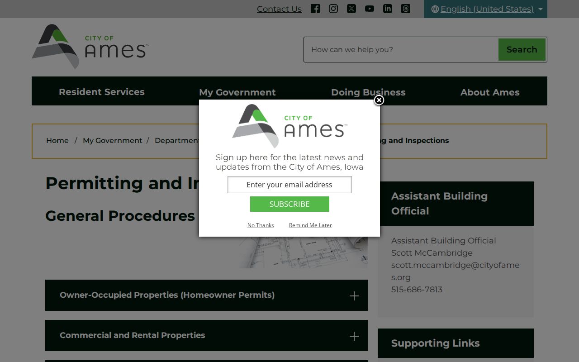Click the Supporting Links heading
579x362 pixels.
[435, 343]
